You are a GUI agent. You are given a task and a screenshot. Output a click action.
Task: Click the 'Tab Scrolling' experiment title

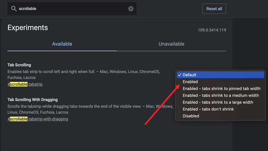[x=19, y=65]
